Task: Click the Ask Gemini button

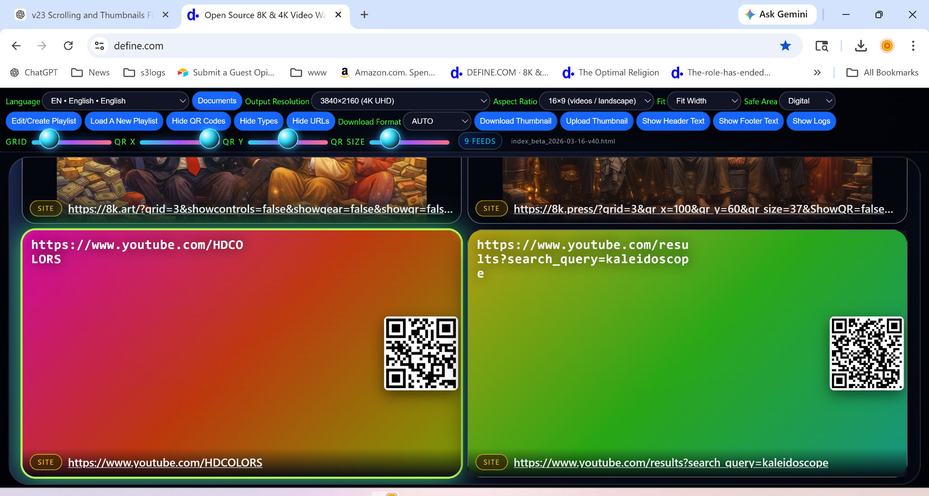Action: (x=777, y=15)
